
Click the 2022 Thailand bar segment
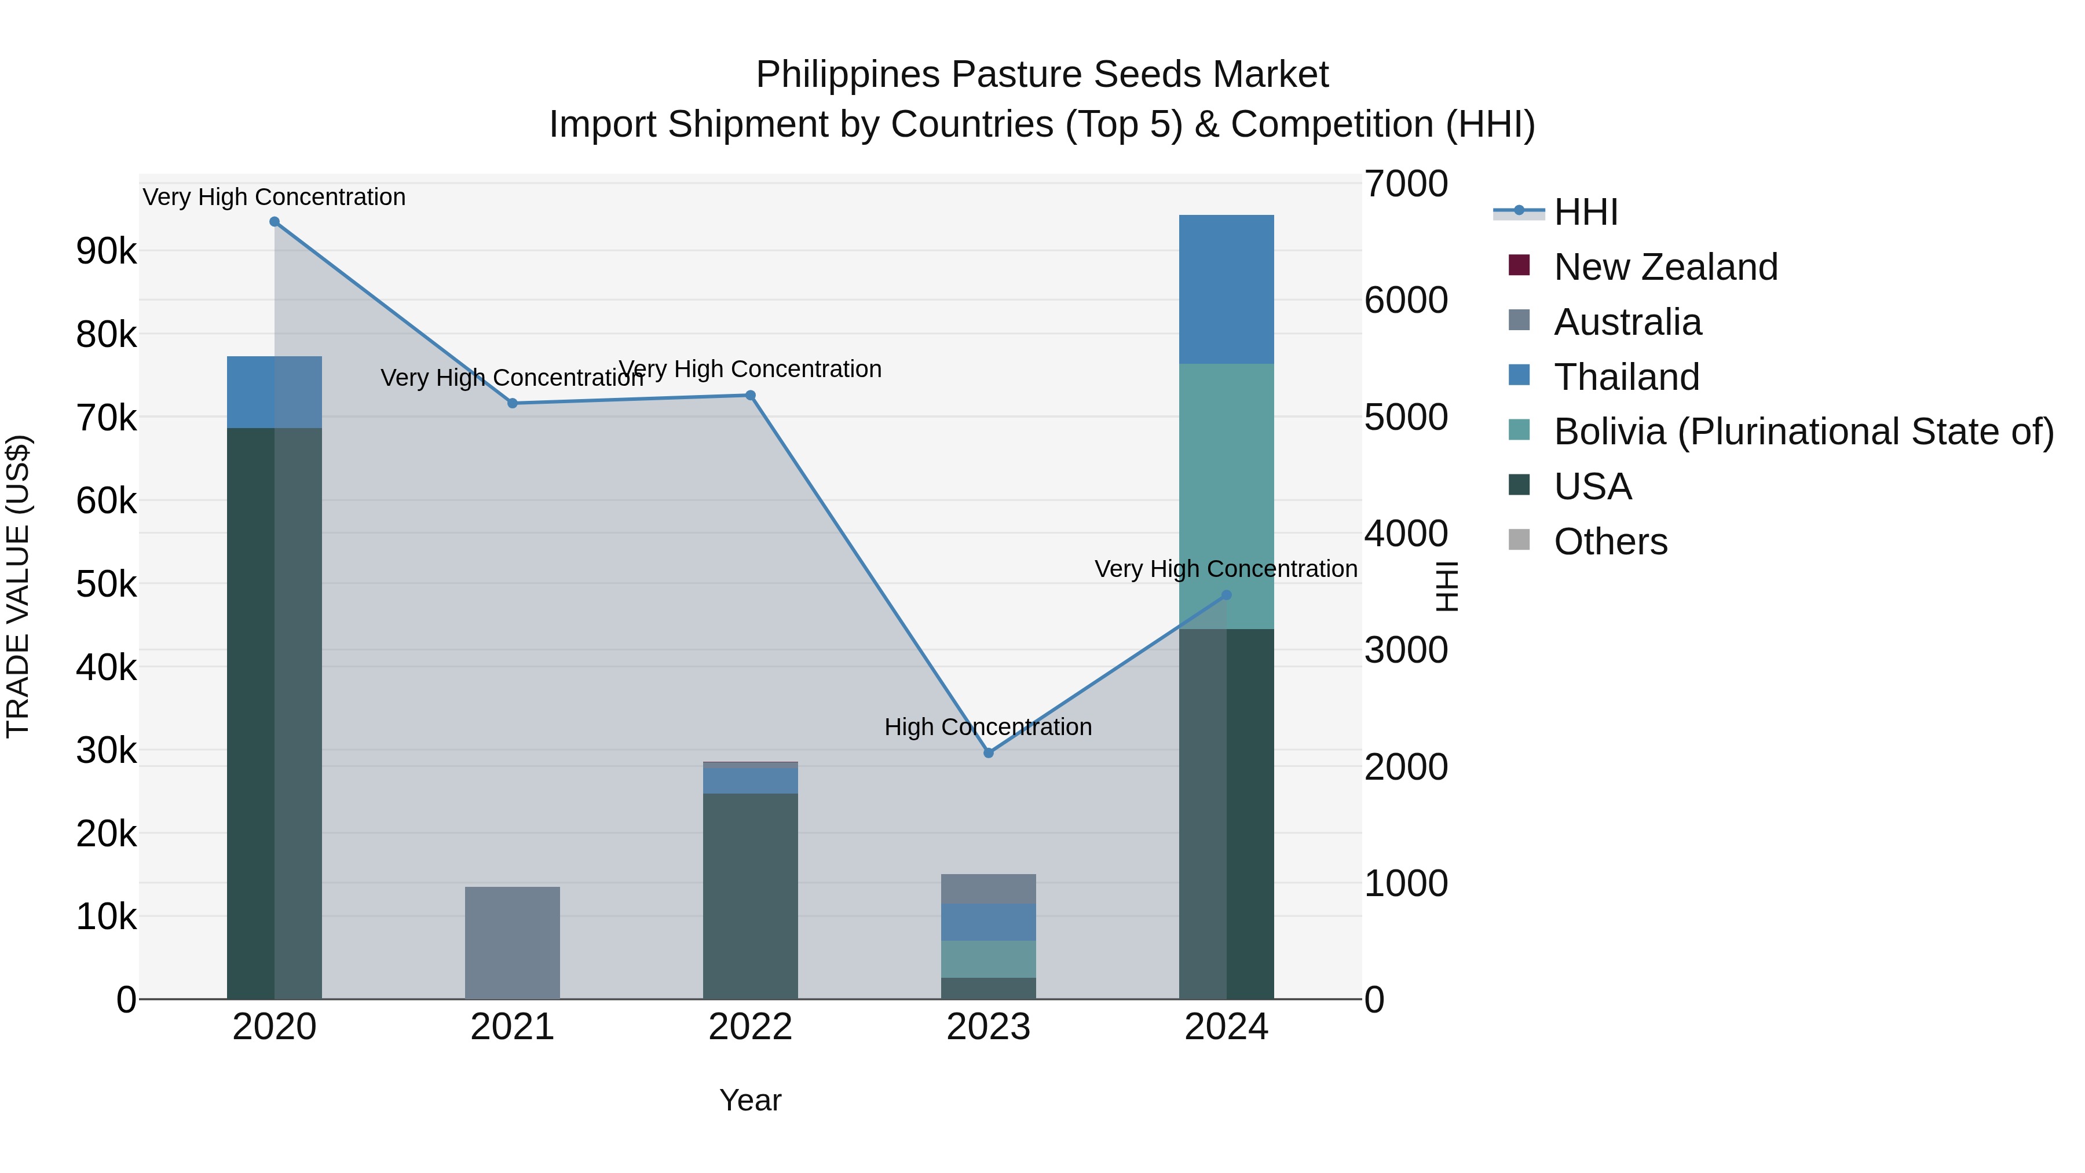coord(750,780)
